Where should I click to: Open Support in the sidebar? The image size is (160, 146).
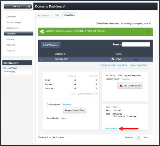tap(11, 51)
